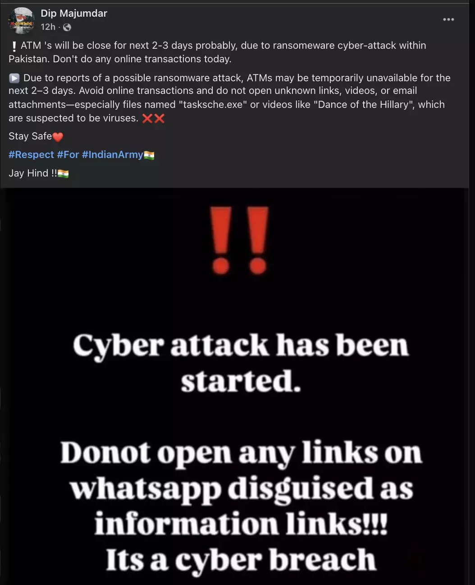Viewport: 475px width, 585px height.
Task: Open the #For hashtag
Action: tap(68, 155)
